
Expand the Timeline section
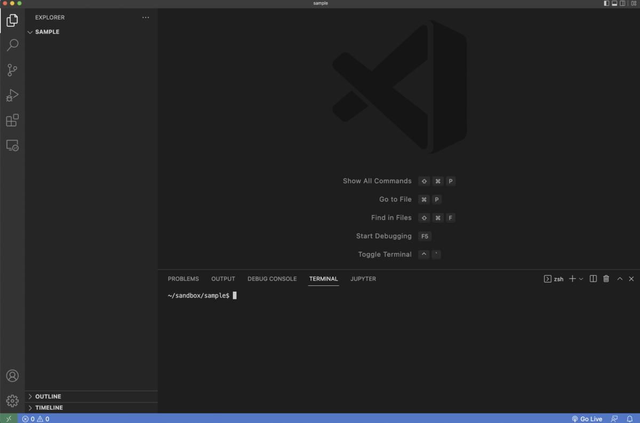click(x=91, y=408)
